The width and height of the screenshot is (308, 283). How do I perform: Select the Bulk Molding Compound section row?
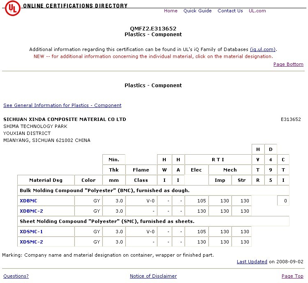click(x=153, y=190)
